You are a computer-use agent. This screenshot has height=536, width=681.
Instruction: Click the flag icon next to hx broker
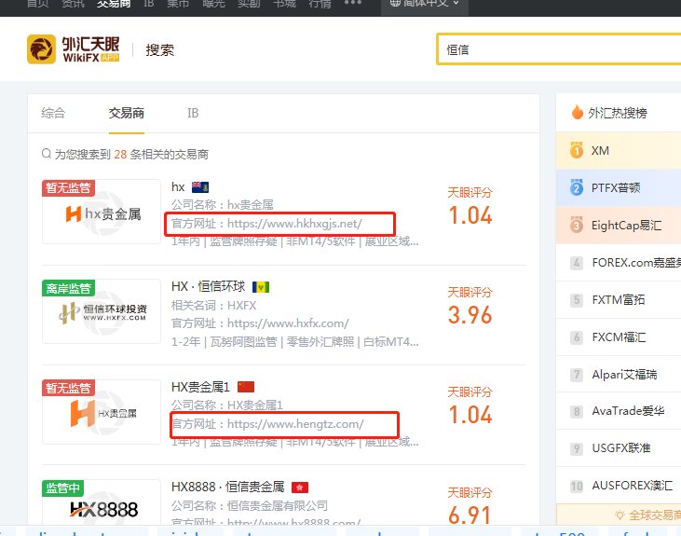[200, 187]
